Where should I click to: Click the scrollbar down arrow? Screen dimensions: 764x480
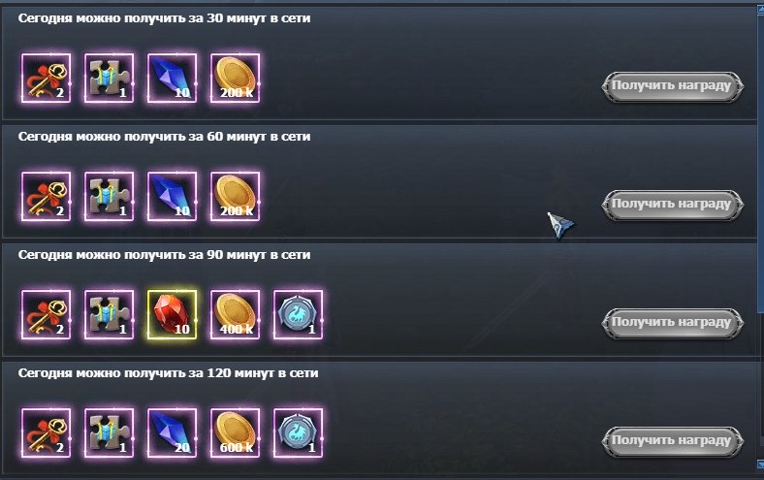[x=760, y=464]
